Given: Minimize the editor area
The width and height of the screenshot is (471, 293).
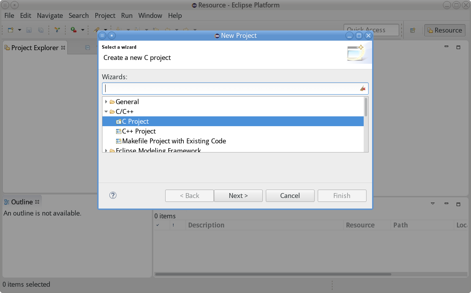Looking at the screenshot, I should tap(446, 47).
